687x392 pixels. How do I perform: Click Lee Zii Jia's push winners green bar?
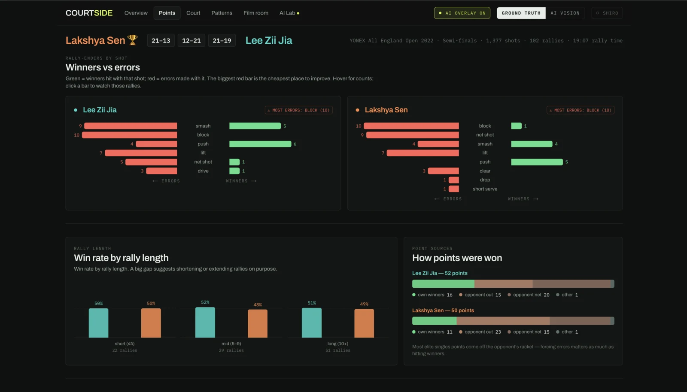pyautogui.click(x=260, y=144)
